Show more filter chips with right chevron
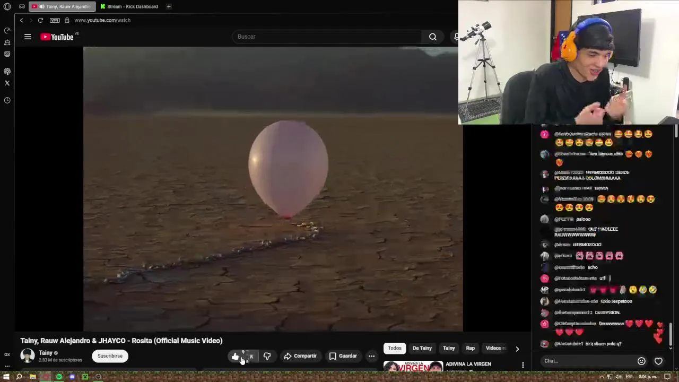Screen dimensions: 679x382 pos(517,349)
